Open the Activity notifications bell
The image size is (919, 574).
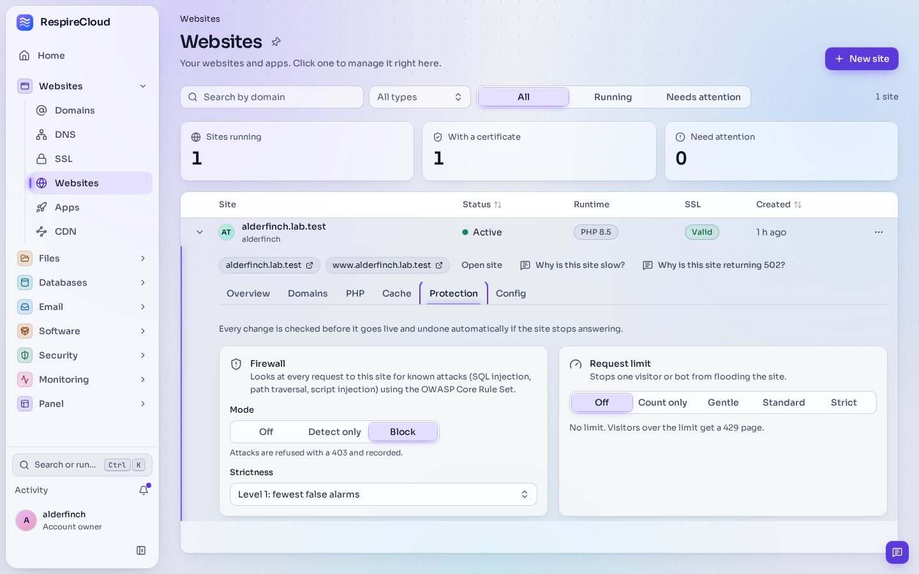point(144,490)
